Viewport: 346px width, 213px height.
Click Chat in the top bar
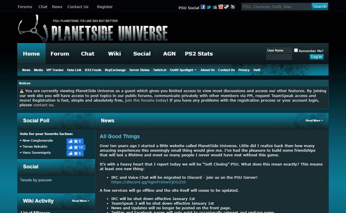coord(43,7)
